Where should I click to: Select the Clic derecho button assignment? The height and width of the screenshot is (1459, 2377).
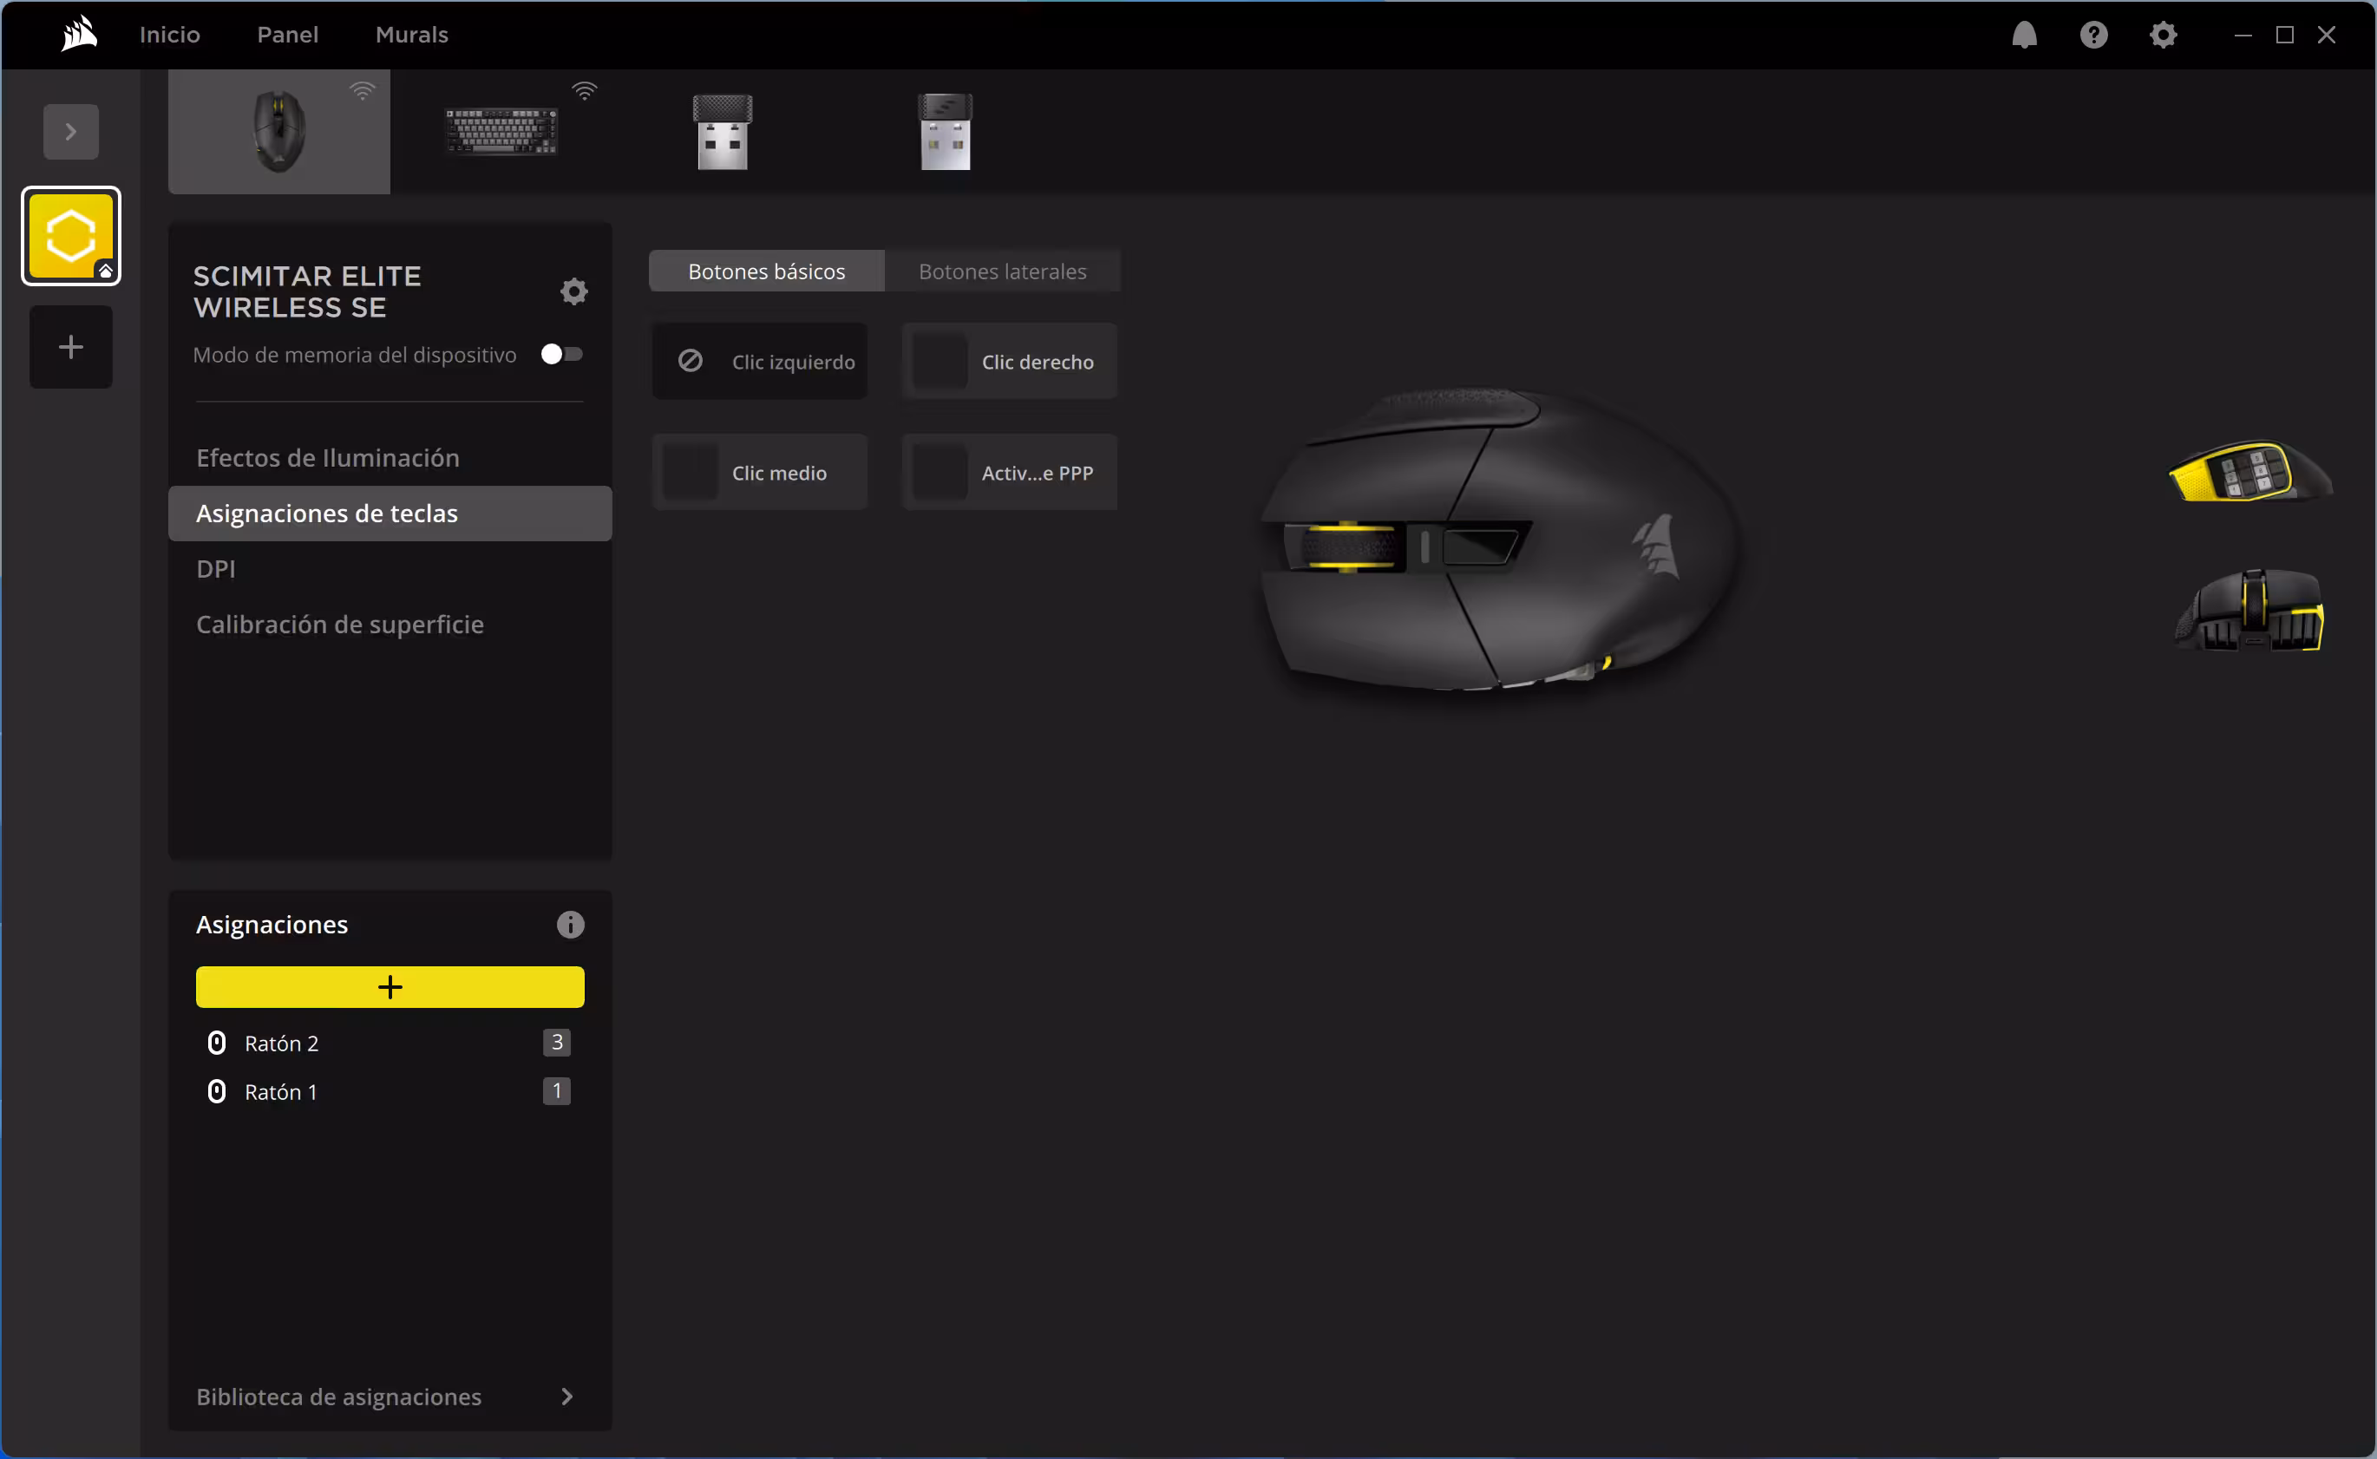[x=1010, y=362]
